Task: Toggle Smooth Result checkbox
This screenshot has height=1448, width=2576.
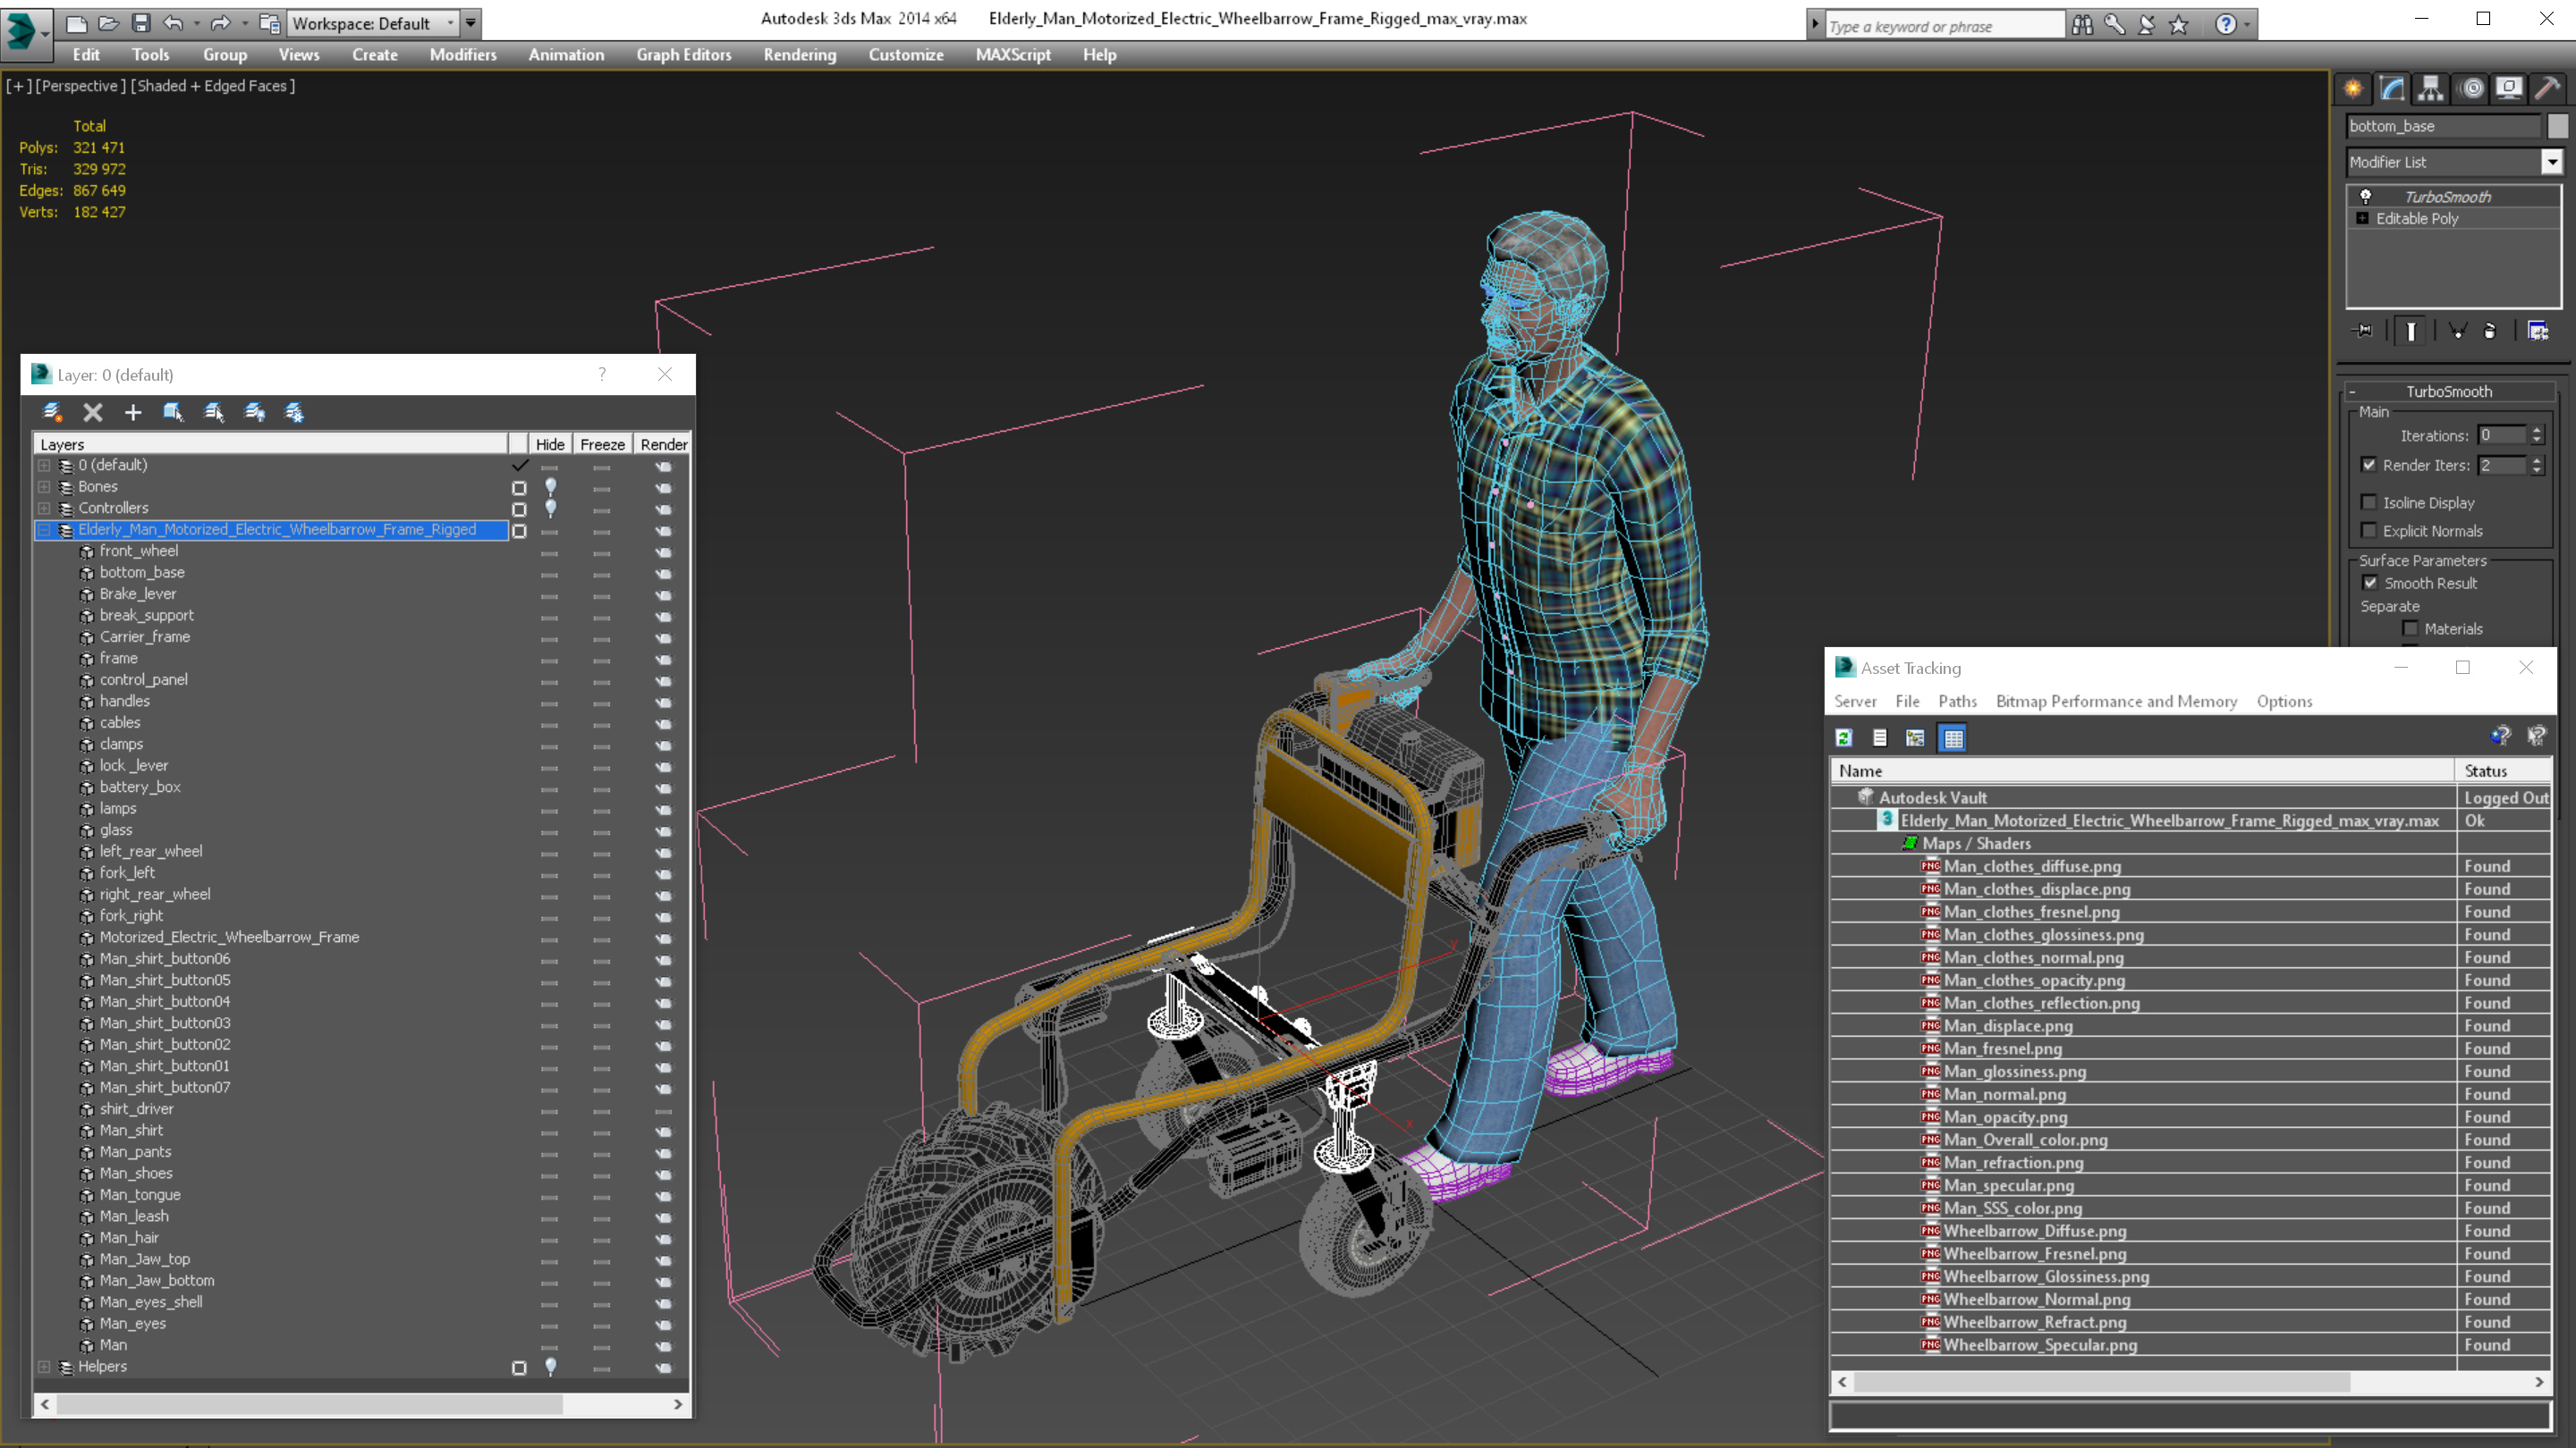Action: click(2370, 583)
